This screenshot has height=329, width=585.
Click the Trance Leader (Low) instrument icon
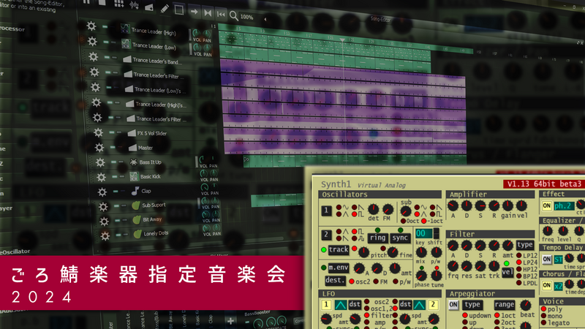tap(126, 44)
